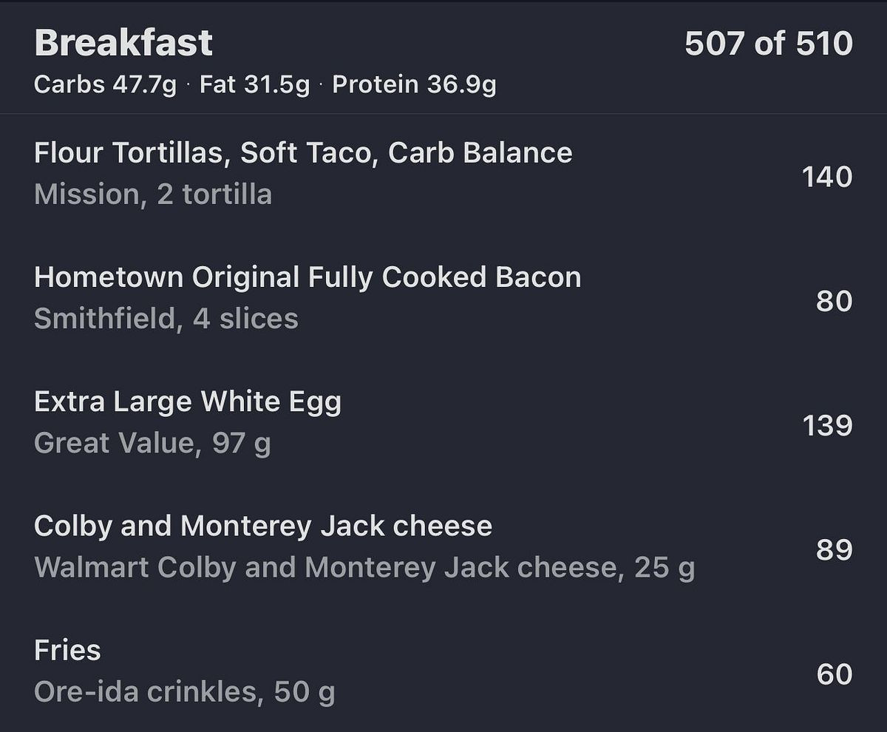Tap the 60 calories for the fries

[x=834, y=674]
